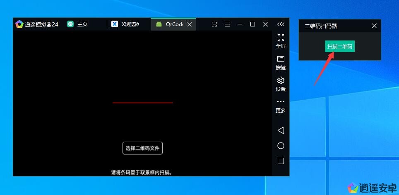Image resolution: width=399 pixels, height=195 pixels.
Task: Show 更多 options via three-dots icon
Action: point(281,102)
